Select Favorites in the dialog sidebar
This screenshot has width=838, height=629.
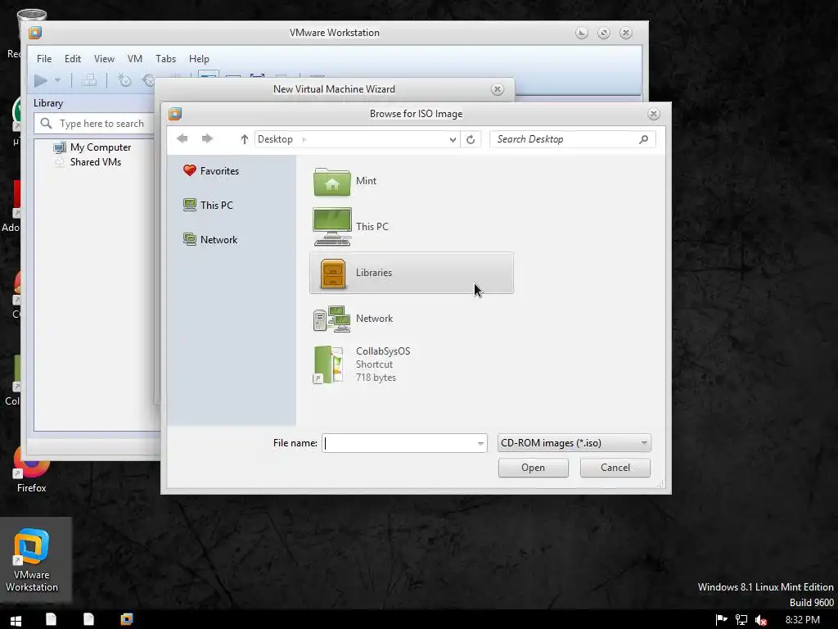(x=211, y=170)
